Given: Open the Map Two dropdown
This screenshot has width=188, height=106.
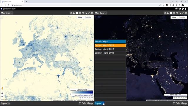Looking at the screenshot, I should [100, 13].
